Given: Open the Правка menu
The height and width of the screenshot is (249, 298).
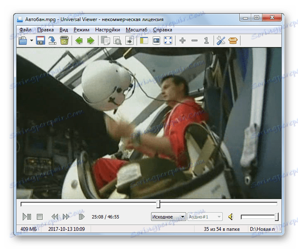Looking at the screenshot, I should 46,30.
